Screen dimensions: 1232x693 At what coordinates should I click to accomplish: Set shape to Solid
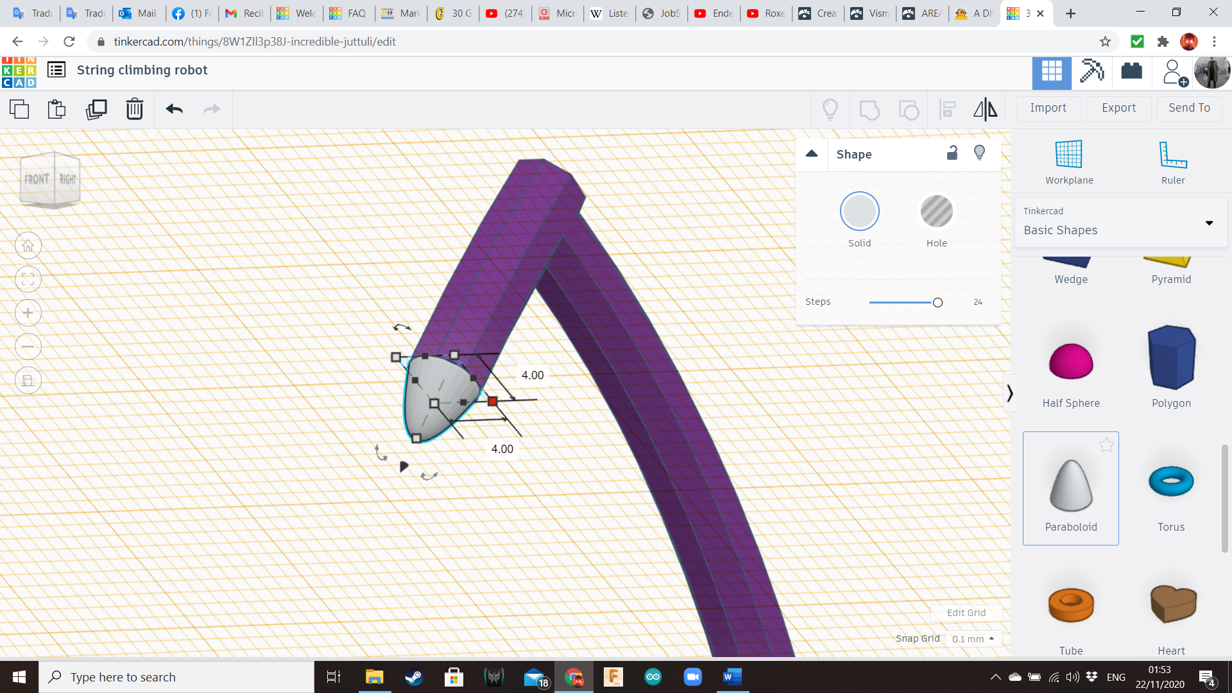[x=859, y=212]
